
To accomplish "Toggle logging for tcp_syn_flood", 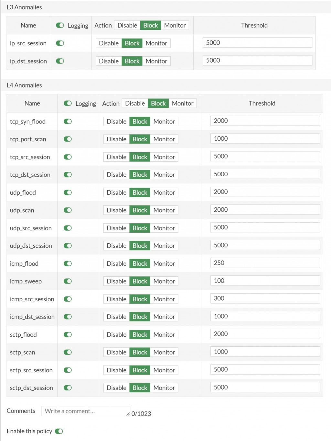I will [68, 122].
